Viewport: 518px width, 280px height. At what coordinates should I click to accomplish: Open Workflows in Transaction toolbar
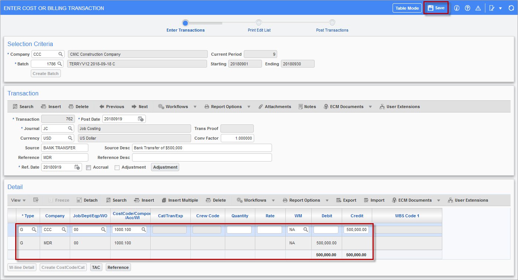click(x=173, y=107)
